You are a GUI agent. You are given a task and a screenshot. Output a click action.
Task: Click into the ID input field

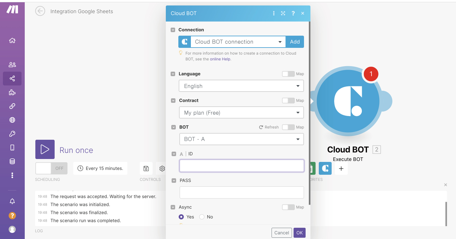242,166
